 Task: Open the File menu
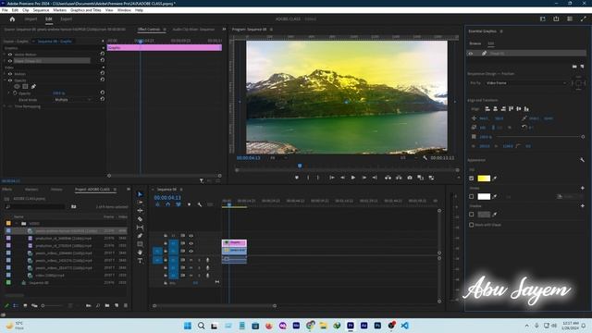(5, 10)
